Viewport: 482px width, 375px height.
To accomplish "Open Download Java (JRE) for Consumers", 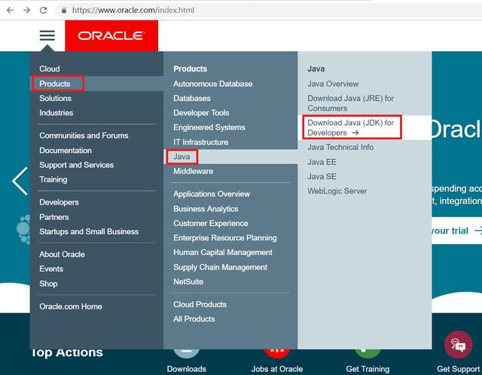I will point(351,103).
